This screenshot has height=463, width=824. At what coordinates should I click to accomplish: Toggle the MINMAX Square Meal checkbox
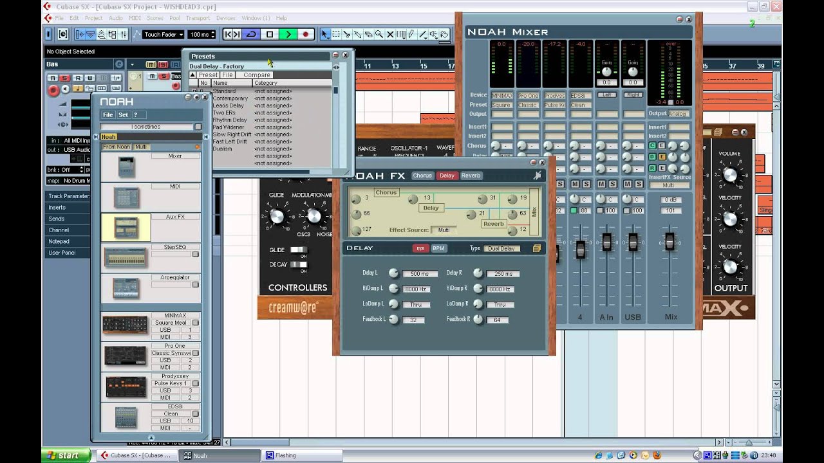point(196,323)
